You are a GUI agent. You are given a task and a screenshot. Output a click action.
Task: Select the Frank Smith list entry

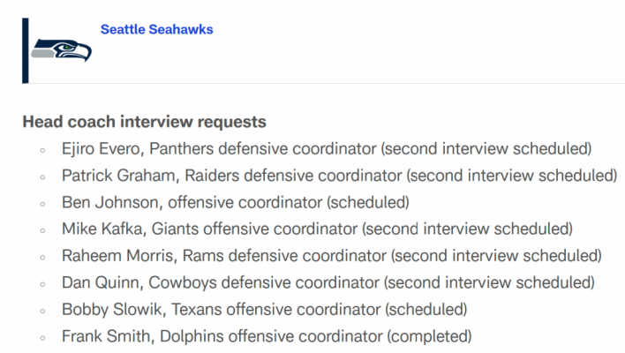267,336
